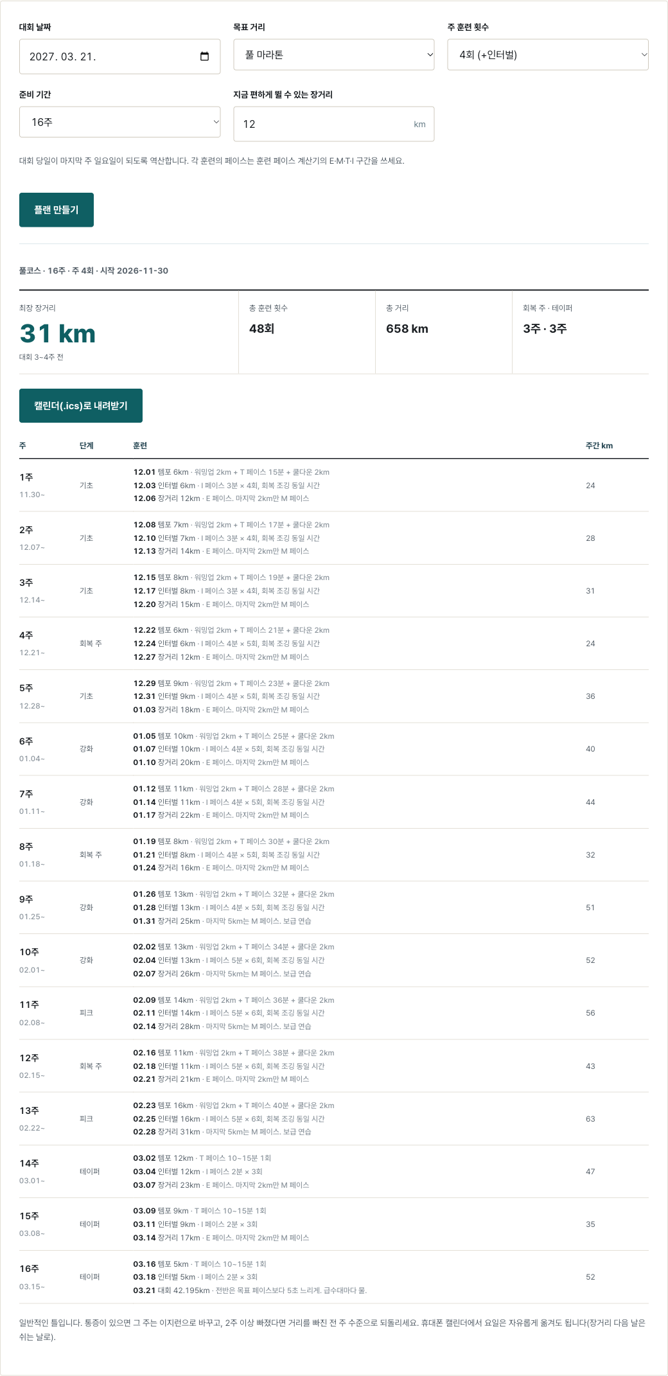Screen dimensions: 668x1376
Task: Open the 목표 거리 dropdown showing 풀 마라톤
Action: click(333, 55)
